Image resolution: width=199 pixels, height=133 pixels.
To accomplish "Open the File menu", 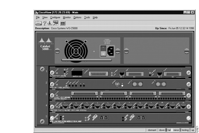I will (x=38, y=17).
